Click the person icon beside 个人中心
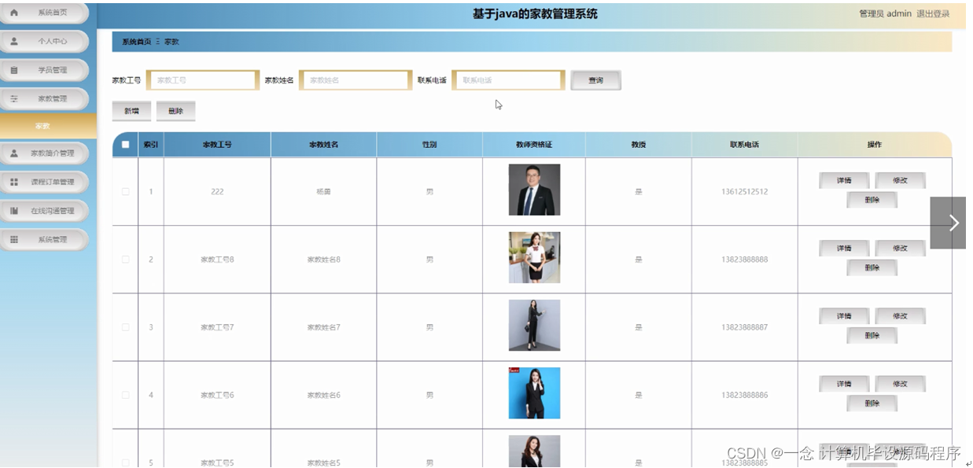The height and width of the screenshot is (468, 973). 14,41
